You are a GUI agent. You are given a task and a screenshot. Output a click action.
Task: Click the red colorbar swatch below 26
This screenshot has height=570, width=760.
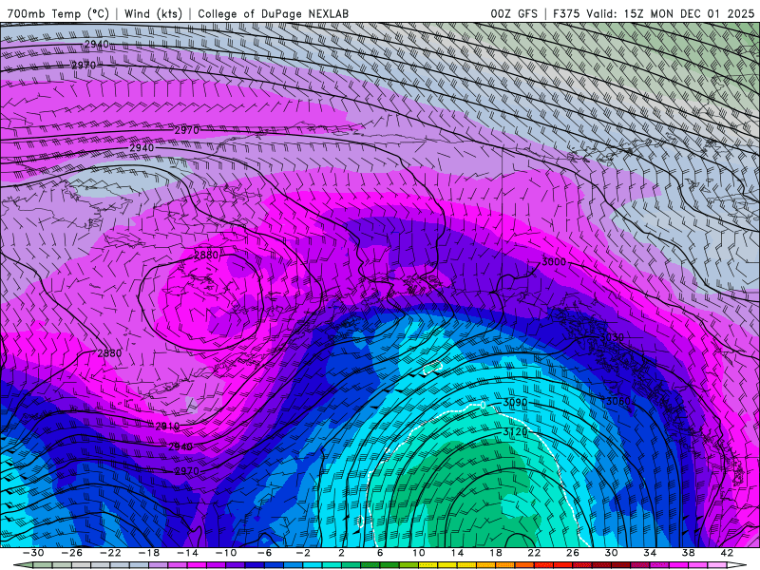(x=562, y=565)
